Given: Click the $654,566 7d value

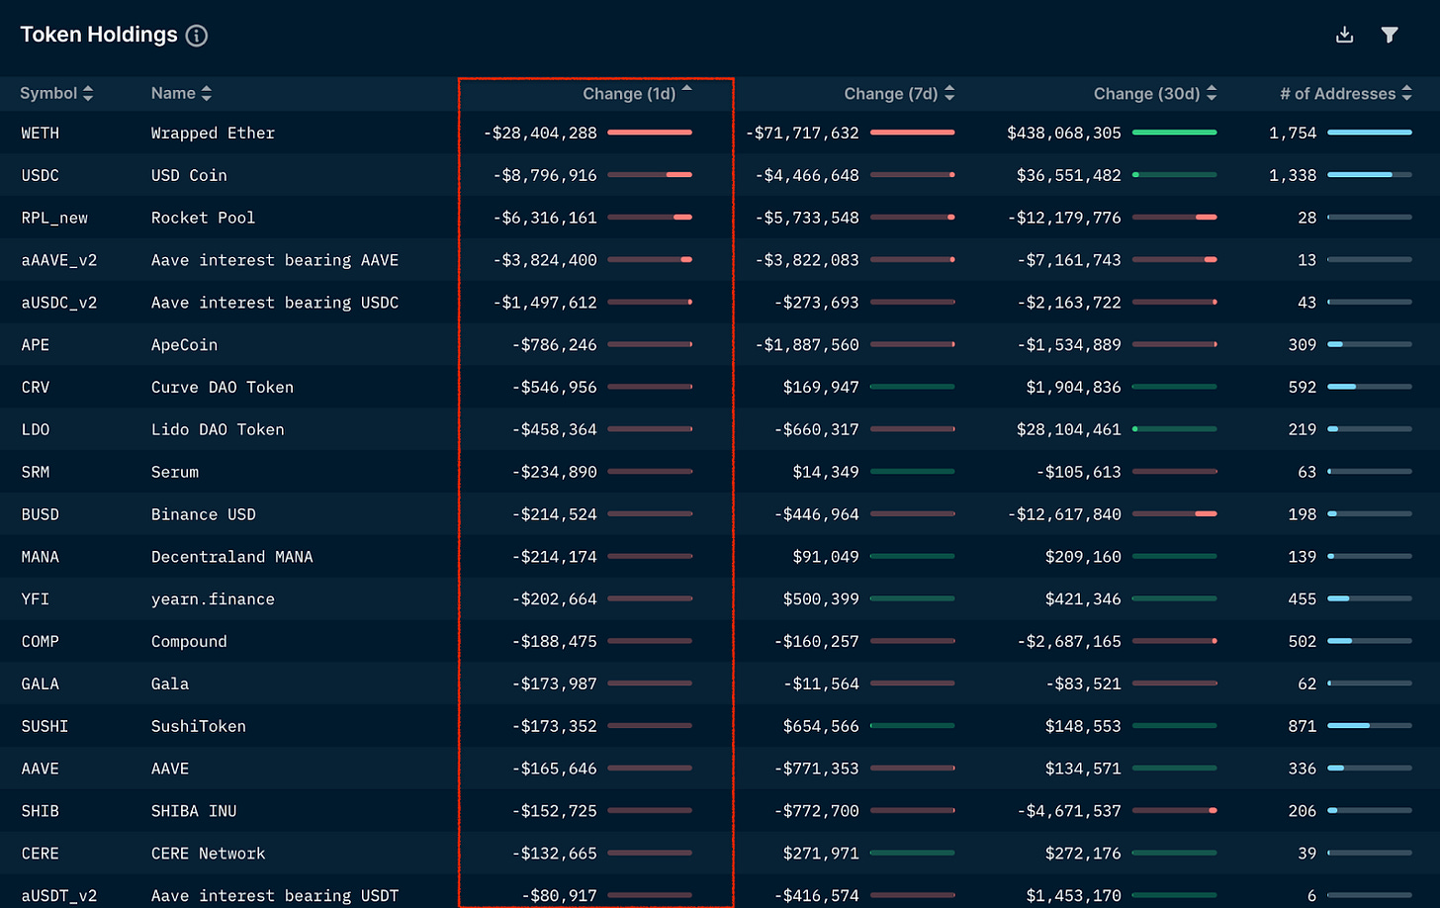Looking at the screenshot, I should click(x=821, y=726).
